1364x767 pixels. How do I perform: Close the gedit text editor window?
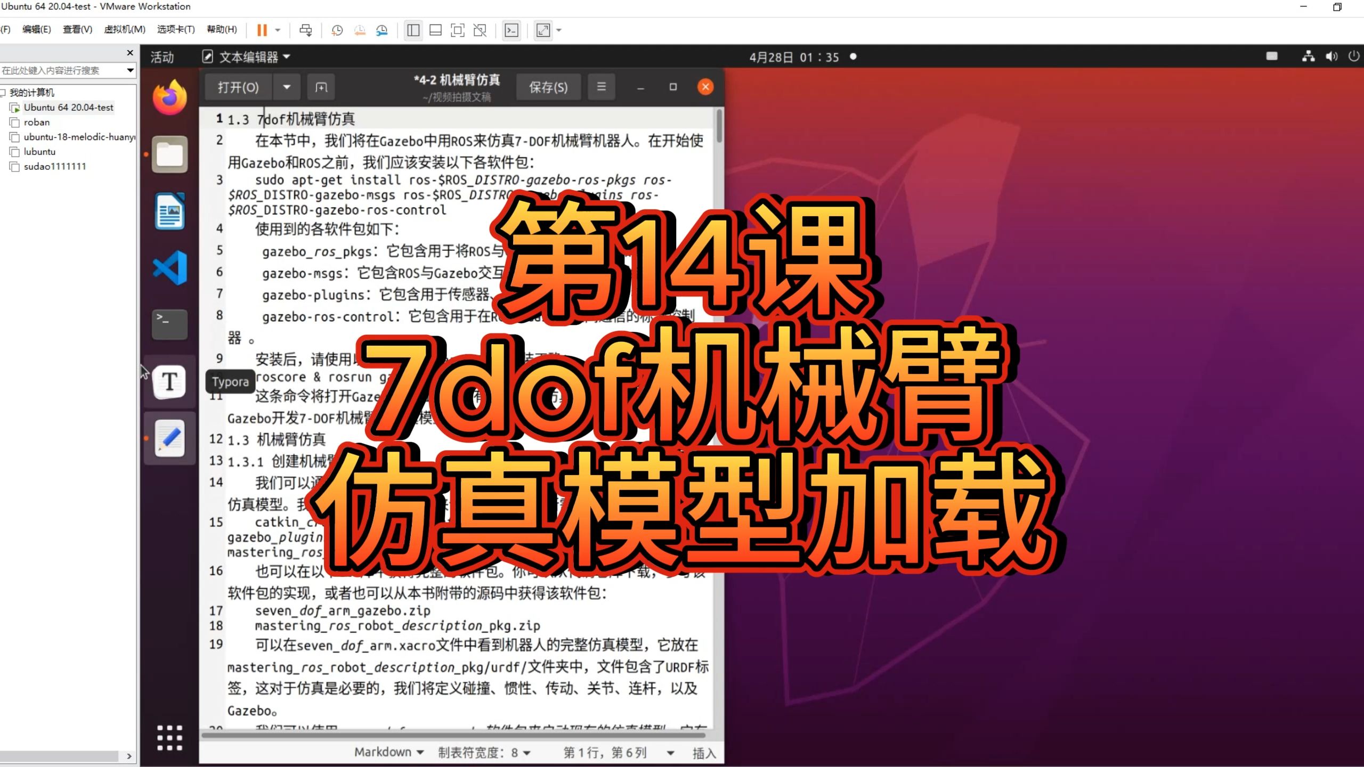pyautogui.click(x=705, y=87)
